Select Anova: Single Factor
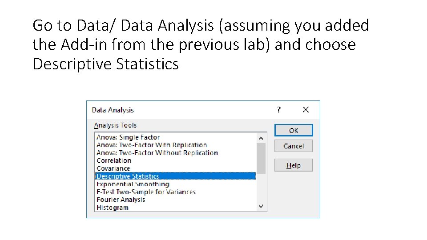 (128, 137)
